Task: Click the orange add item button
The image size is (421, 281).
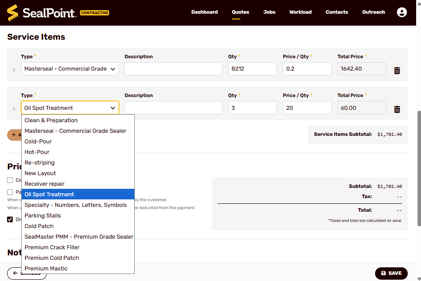Action: click(14, 135)
